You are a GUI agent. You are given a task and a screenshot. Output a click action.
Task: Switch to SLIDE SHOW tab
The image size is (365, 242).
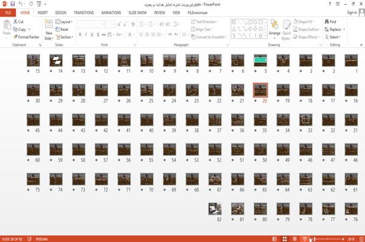coord(137,13)
